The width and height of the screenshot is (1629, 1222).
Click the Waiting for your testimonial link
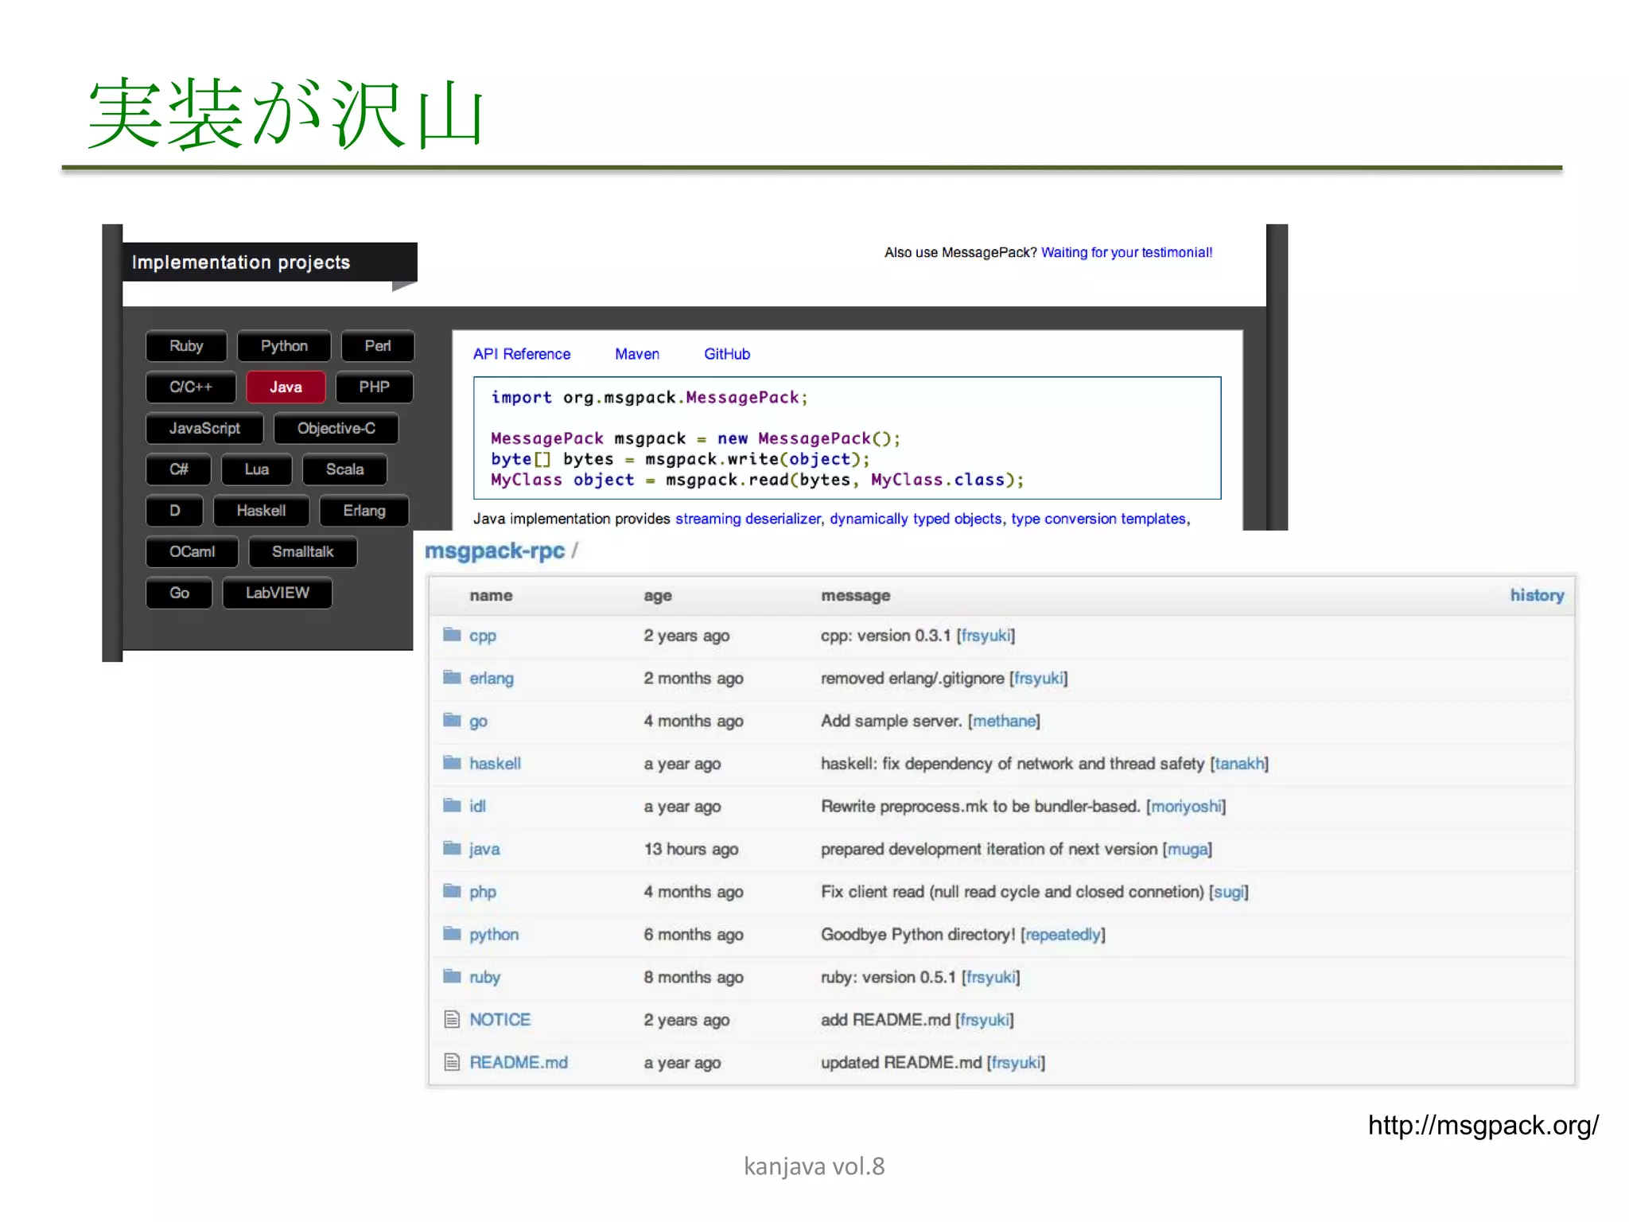[x=1126, y=253]
